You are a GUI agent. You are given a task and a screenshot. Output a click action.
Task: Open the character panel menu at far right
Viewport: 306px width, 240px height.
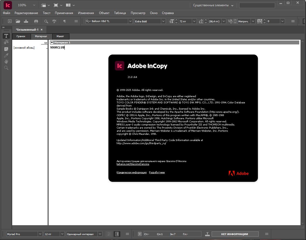(x=293, y=21)
